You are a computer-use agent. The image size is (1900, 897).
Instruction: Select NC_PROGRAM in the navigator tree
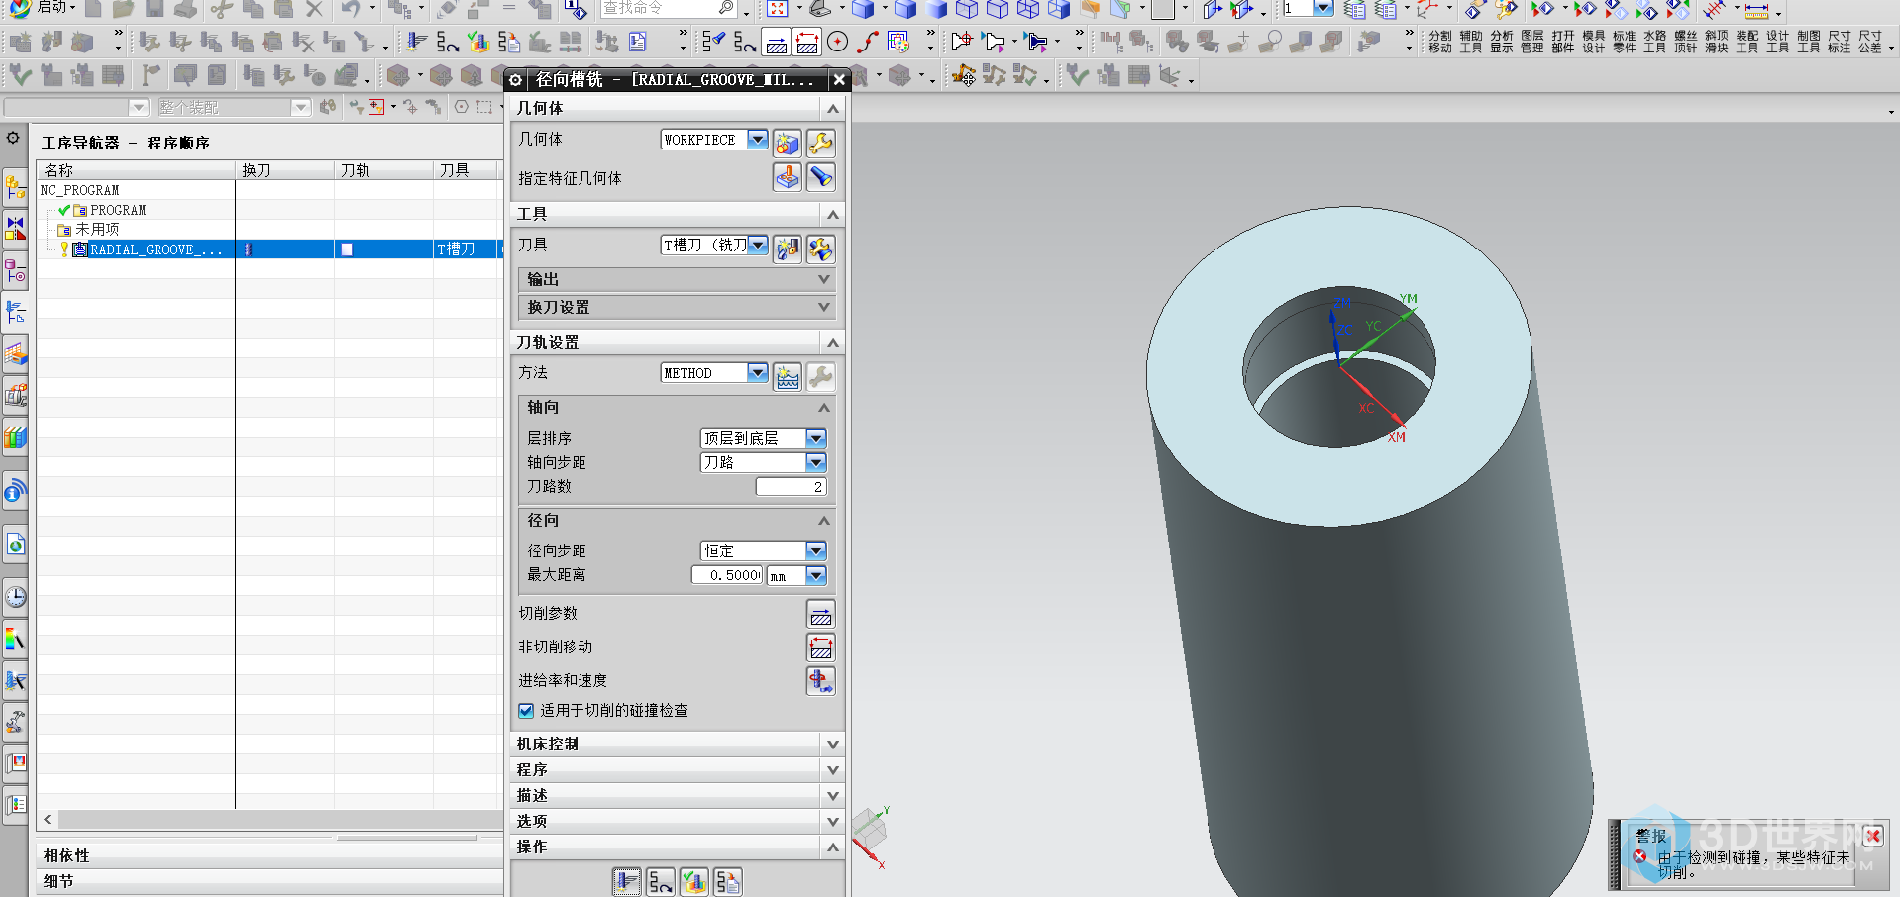coord(80,190)
